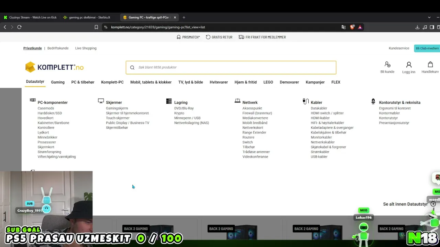Reload the Komplett page
This screenshot has height=247, width=440.
[x=19, y=27]
